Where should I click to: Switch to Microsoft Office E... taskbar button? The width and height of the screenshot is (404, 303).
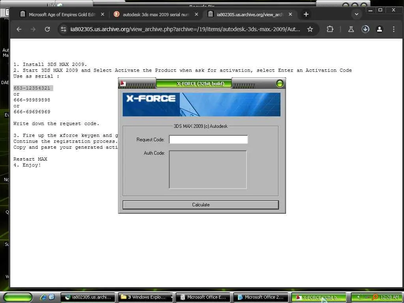tap(203, 297)
